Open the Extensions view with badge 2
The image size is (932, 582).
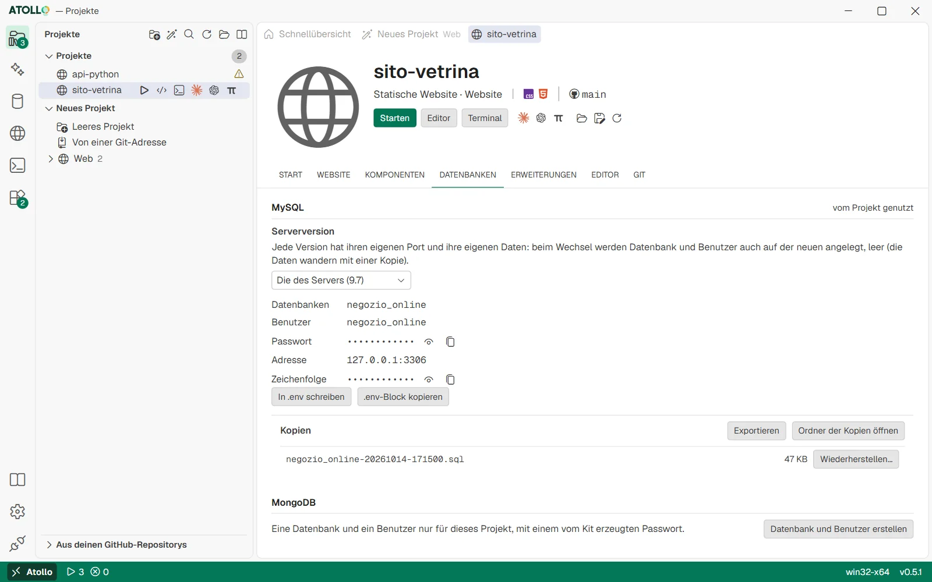point(17,198)
